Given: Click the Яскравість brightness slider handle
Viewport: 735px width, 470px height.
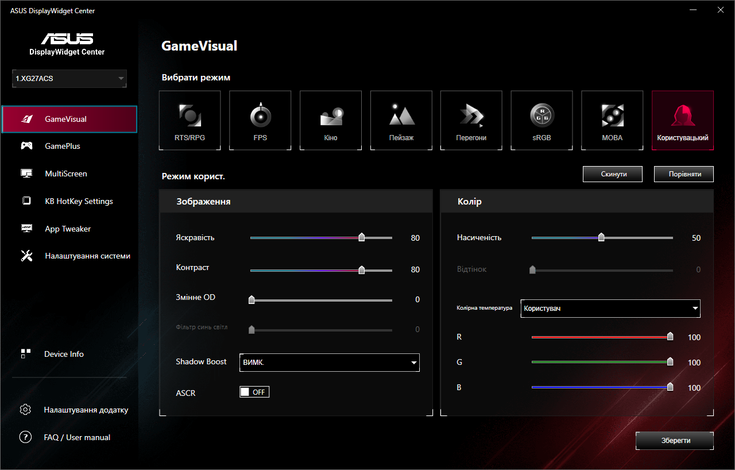Looking at the screenshot, I should point(361,237).
